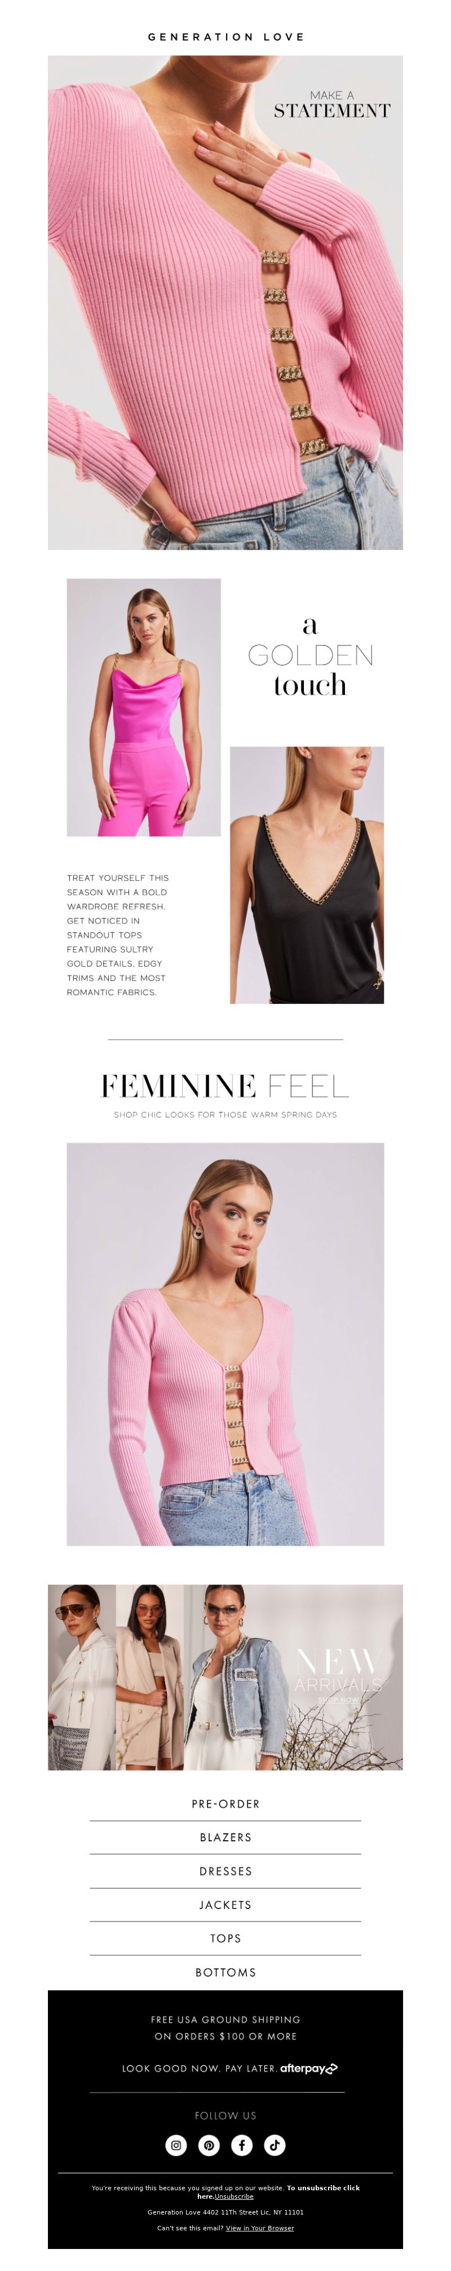
Task: Open the TikTok social icon
Action: pos(274,2145)
